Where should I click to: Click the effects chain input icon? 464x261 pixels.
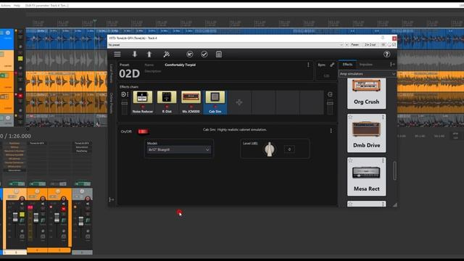pyautogui.click(x=123, y=94)
